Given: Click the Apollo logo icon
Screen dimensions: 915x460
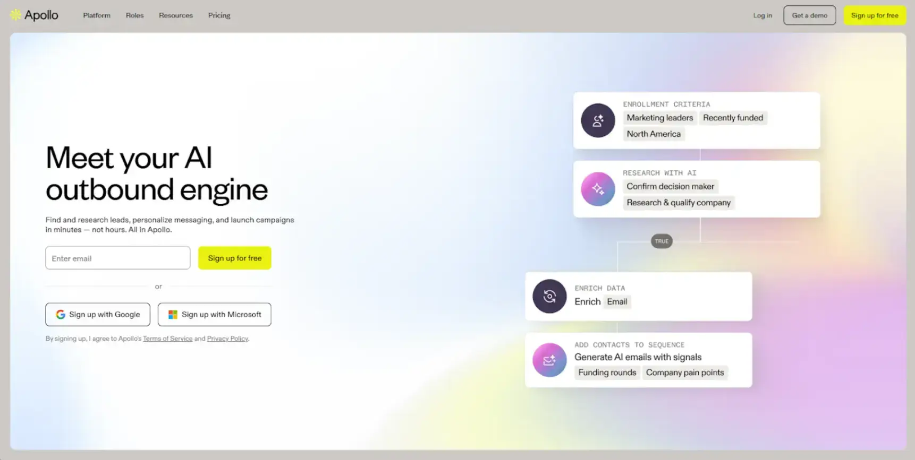Looking at the screenshot, I should (16, 15).
